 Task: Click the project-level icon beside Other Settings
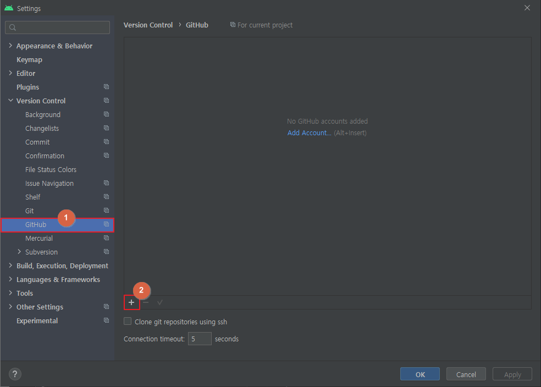click(106, 307)
